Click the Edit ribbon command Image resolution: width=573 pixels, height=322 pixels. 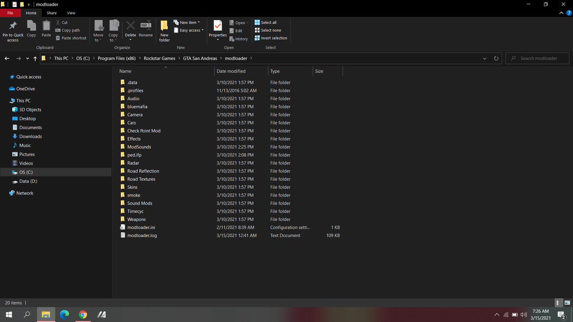[235, 31]
